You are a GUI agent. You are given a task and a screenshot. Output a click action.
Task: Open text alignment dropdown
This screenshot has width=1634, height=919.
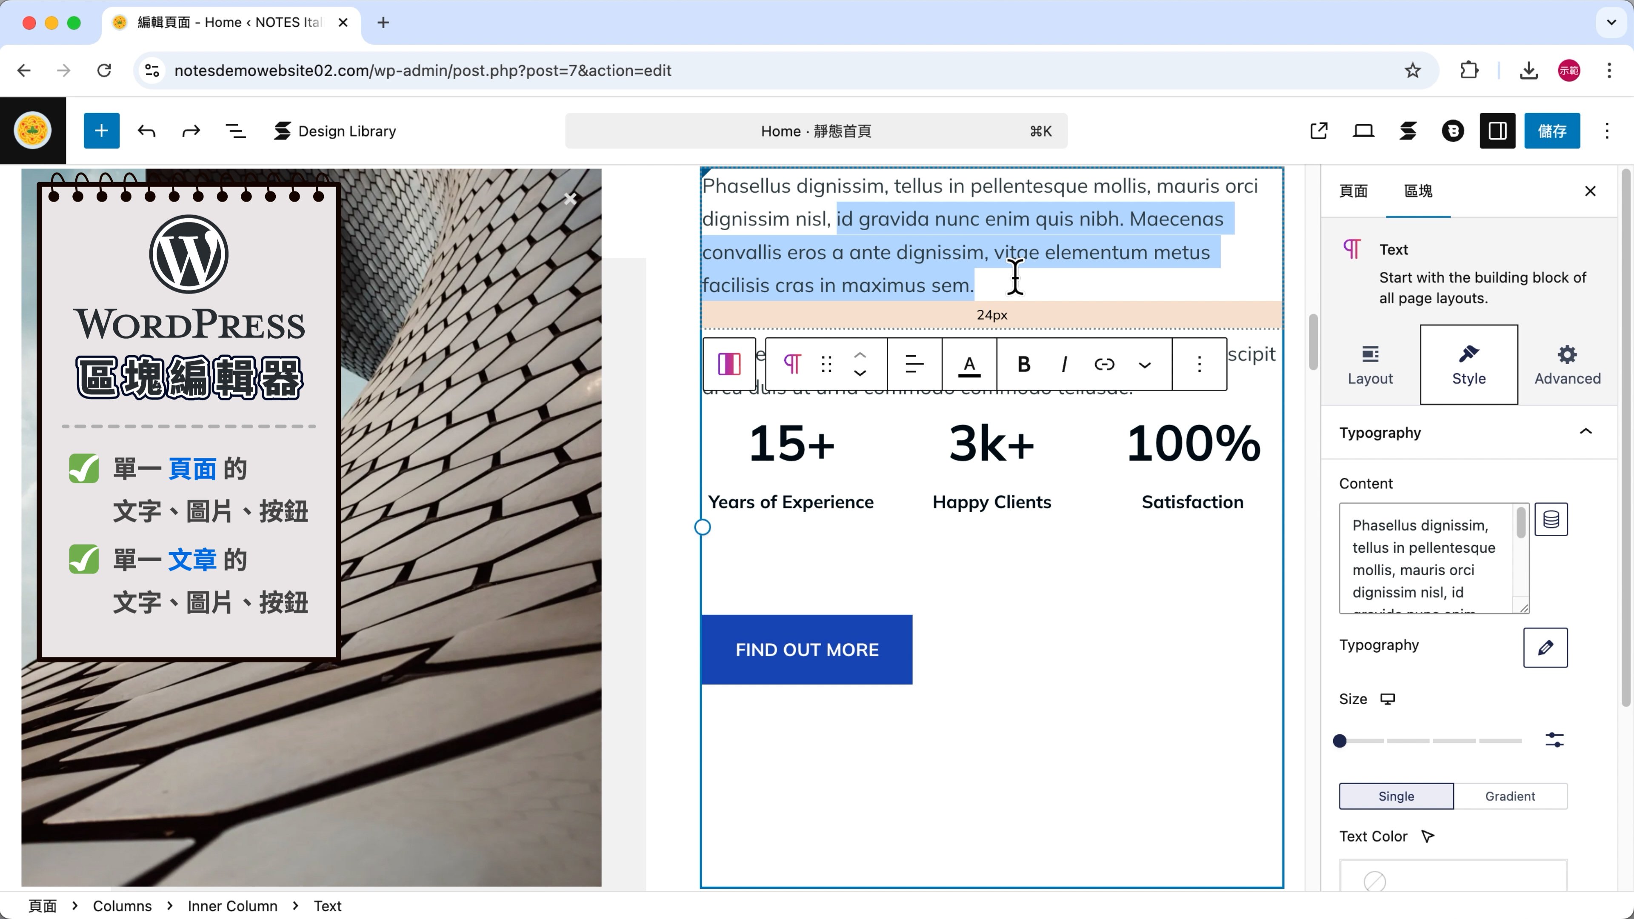(914, 364)
